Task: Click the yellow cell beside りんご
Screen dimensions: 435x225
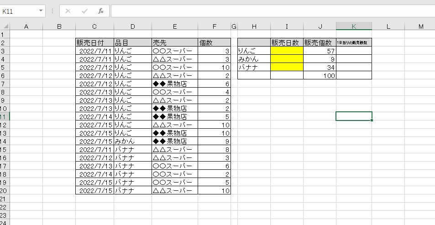Action: pos(287,51)
